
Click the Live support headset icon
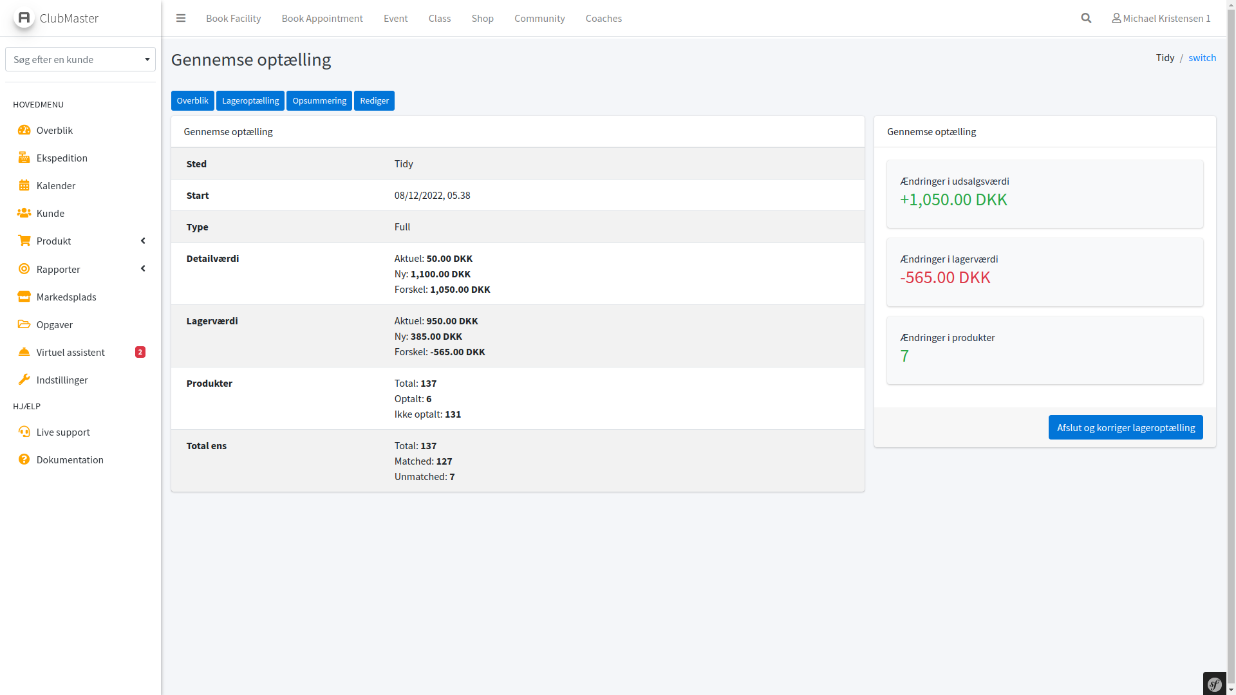(24, 432)
